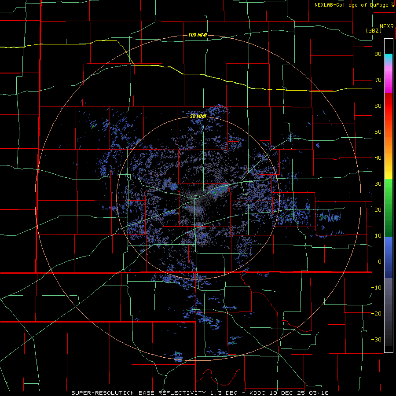
Task: Click the SUPER-RESOLUTION BASE REFLECTIVITY caption
Action: (139, 393)
